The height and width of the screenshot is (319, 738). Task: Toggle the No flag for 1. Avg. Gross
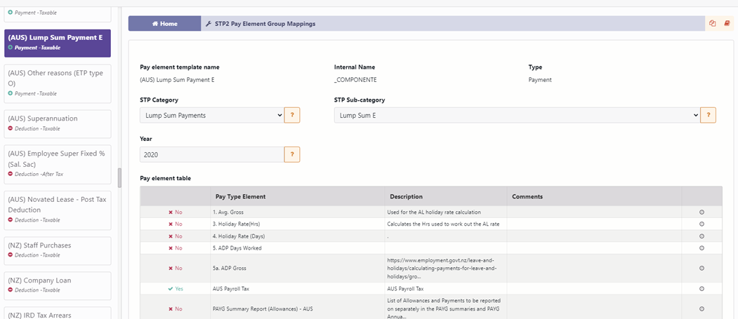click(x=175, y=212)
